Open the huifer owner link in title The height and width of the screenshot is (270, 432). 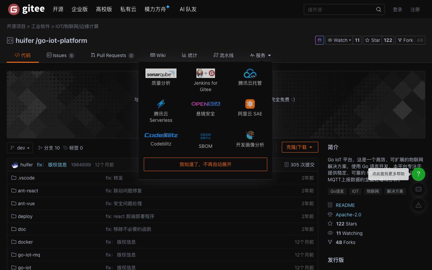[x=25, y=40]
